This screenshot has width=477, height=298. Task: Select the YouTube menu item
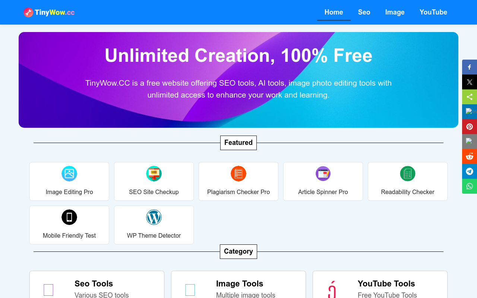(433, 12)
